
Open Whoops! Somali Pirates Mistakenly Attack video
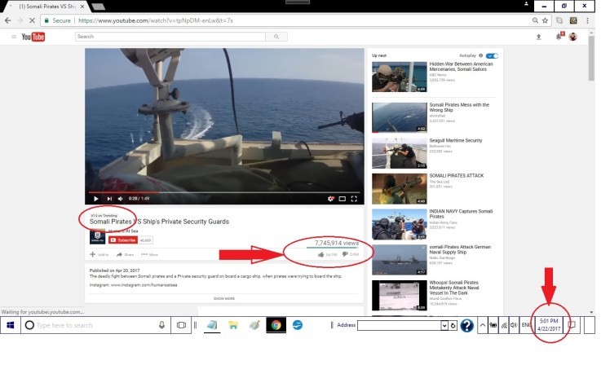[x=454, y=288]
